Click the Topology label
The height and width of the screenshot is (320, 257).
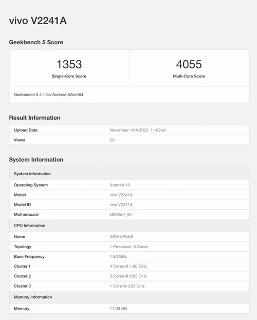click(23, 247)
